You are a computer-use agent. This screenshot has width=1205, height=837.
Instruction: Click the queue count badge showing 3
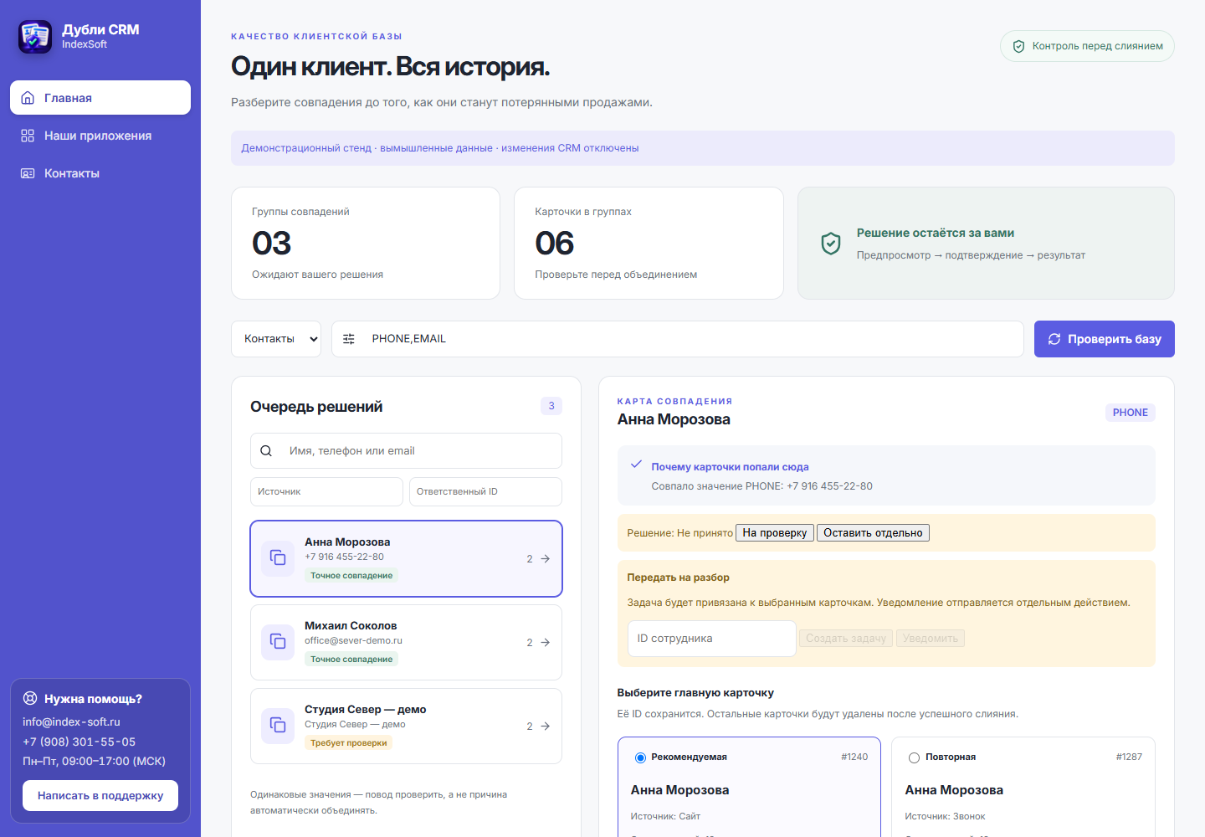[x=551, y=406]
